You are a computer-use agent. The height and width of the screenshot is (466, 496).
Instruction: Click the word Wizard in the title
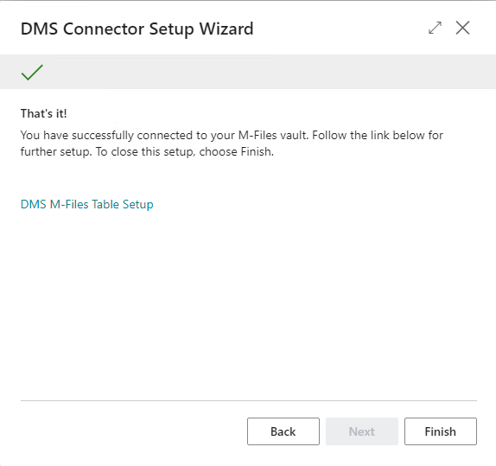tap(226, 29)
